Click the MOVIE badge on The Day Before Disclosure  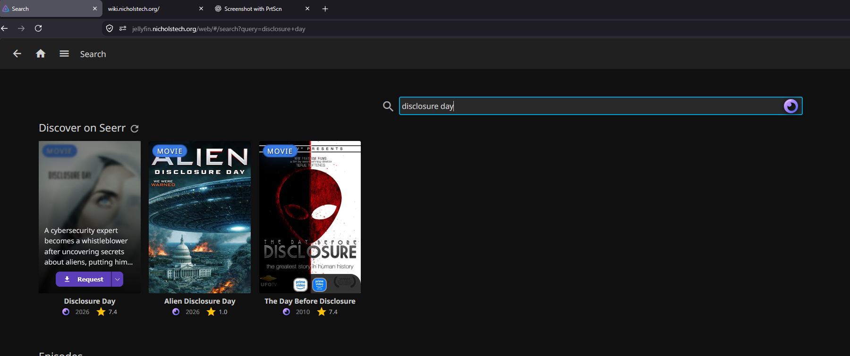click(280, 151)
